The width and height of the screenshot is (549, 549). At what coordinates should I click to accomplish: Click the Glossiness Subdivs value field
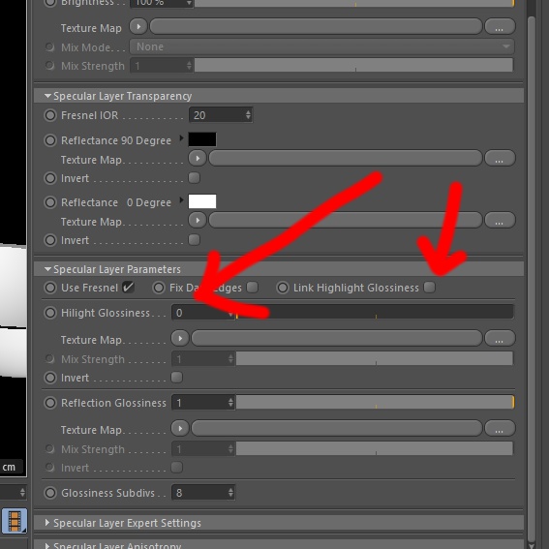pyautogui.click(x=203, y=493)
